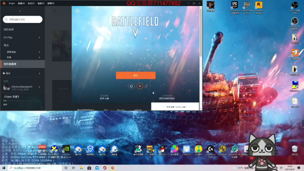Go back with the left navigation arrow
The width and height of the screenshot is (304, 171).
pos(20,11)
